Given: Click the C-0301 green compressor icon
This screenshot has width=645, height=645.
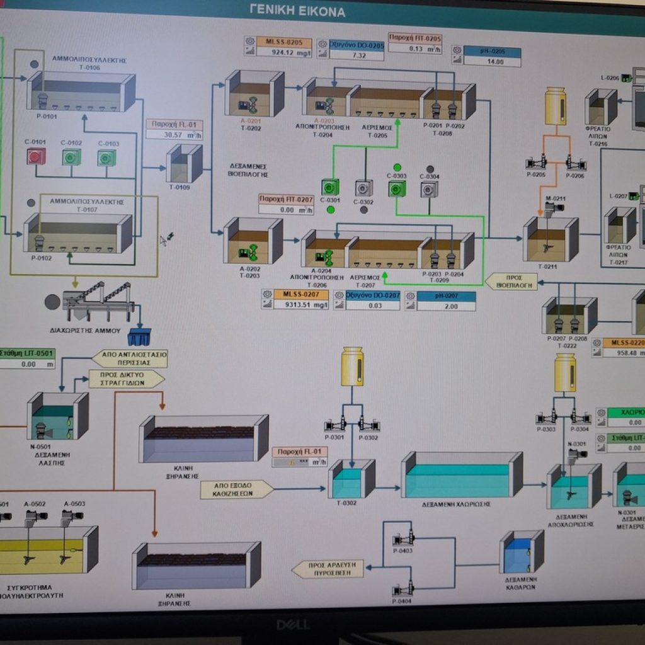Looking at the screenshot, I should pyautogui.click(x=330, y=187).
